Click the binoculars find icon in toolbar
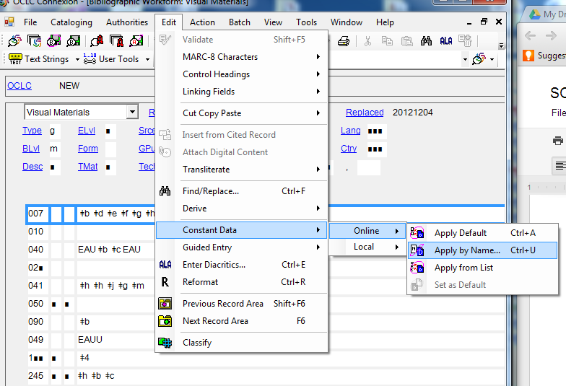566x386 pixels. click(x=426, y=40)
